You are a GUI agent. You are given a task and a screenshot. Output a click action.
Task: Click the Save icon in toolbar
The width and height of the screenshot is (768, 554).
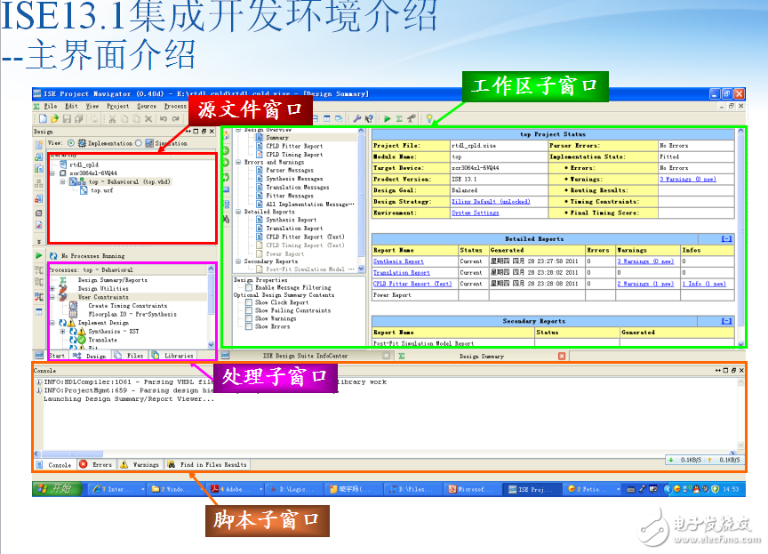67,118
